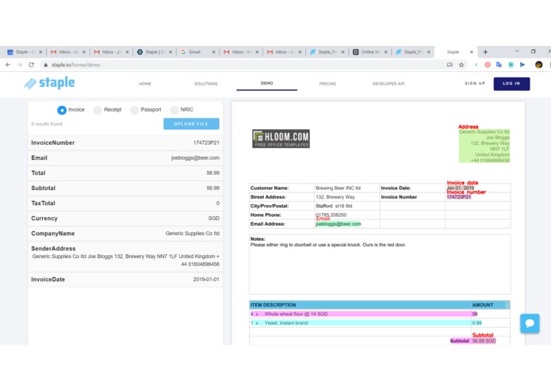The image size is (551, 391).
Task: Open the SOLUTIONS nav item
Action: point(206,84)
